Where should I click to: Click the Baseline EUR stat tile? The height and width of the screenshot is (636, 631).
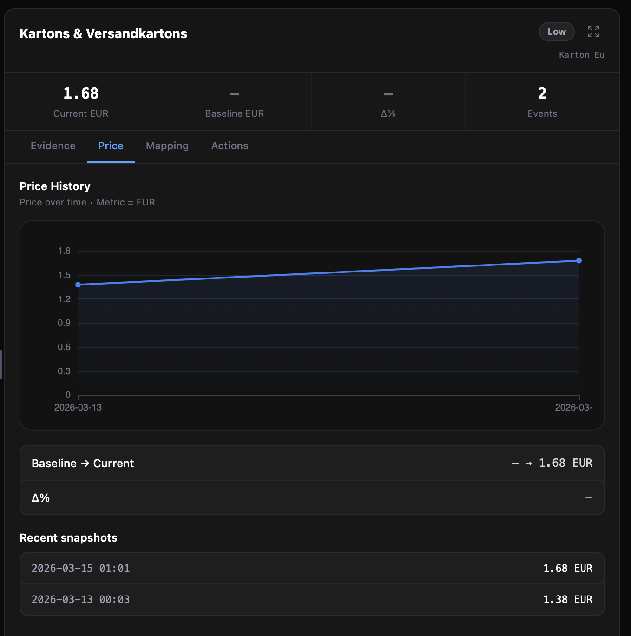(234, 101)
